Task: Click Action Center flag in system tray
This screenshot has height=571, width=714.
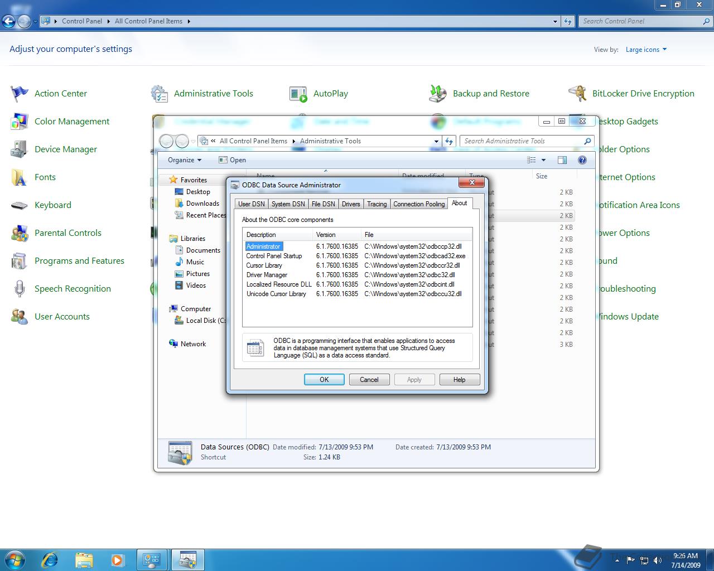Action: click(x=630, y=560)
